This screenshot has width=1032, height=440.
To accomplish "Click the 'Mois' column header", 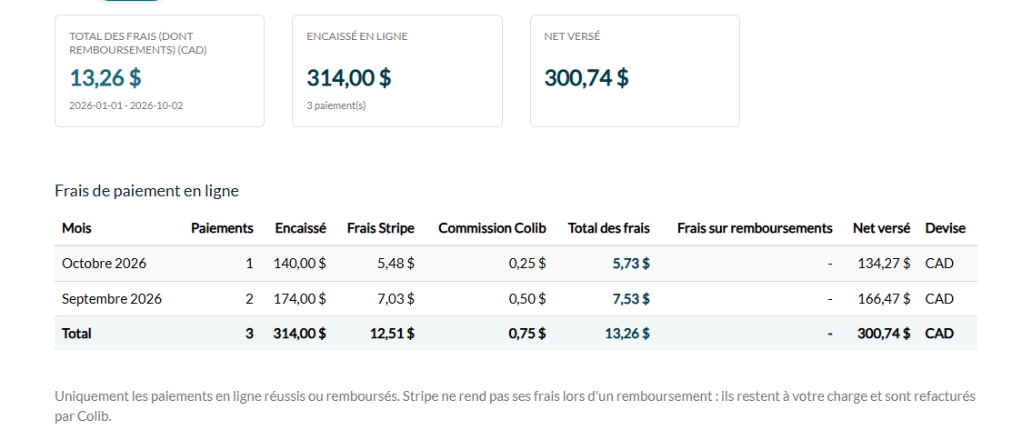I will pyautogui.click(x=77, y=228).
